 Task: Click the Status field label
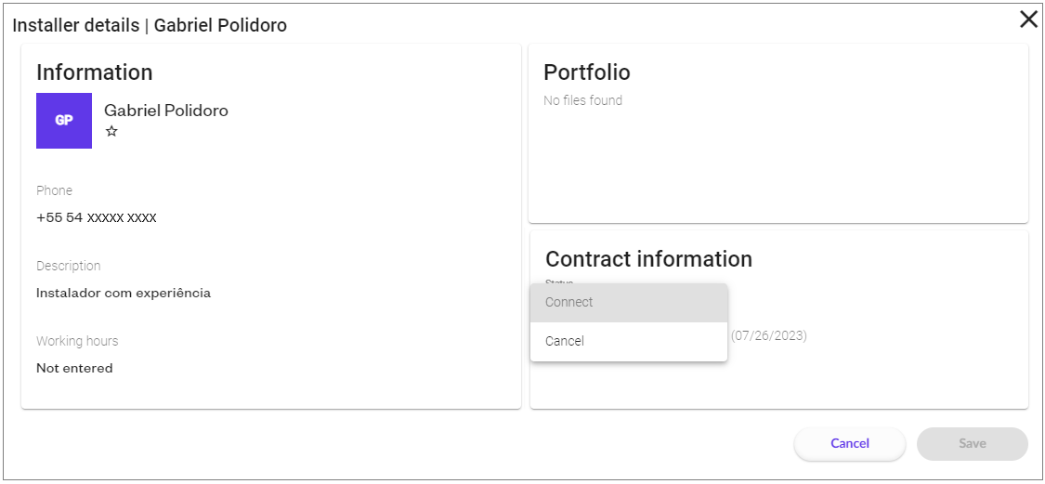point(559,281)
